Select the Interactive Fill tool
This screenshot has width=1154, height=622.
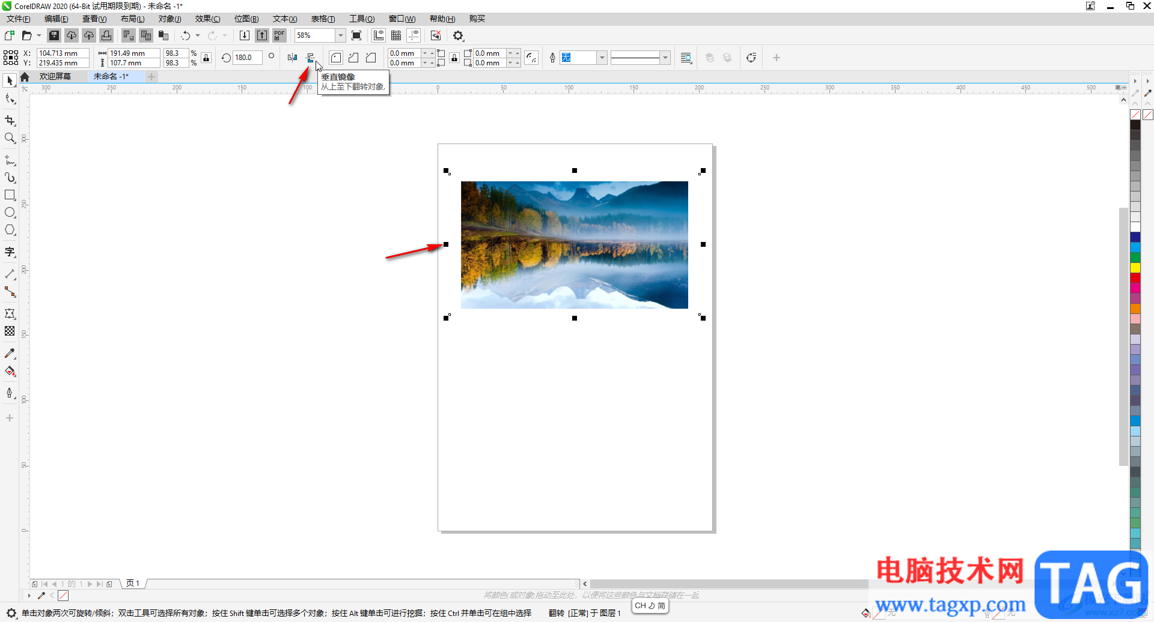click(10, 371)
